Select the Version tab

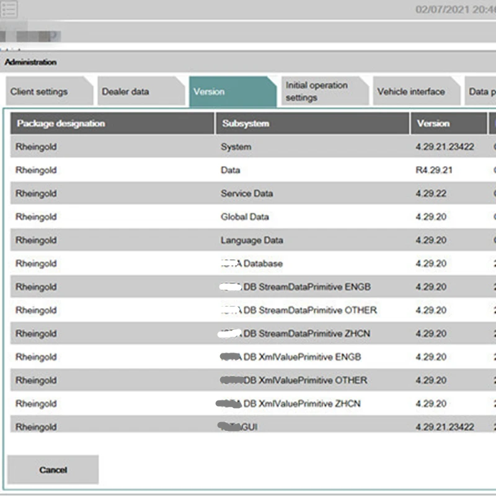[x=233, y=91]
